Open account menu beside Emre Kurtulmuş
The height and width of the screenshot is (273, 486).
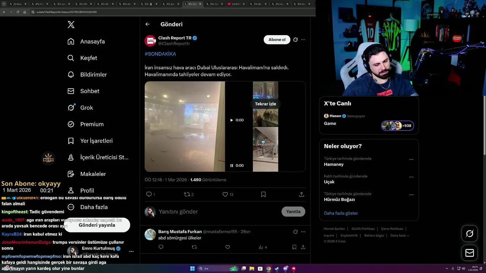(131, 251)
